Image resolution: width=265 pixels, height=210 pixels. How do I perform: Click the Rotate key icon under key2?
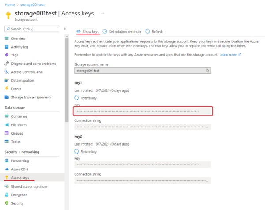(x=76, y=151)
